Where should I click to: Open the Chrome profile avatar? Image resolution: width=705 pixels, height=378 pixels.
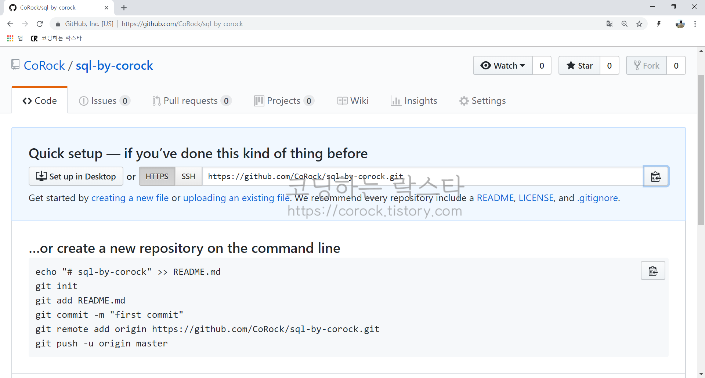point(680,24)
